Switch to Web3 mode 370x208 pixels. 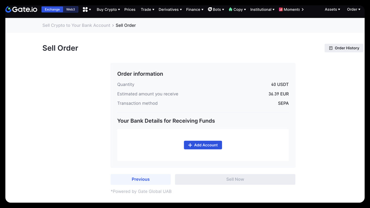71,10
